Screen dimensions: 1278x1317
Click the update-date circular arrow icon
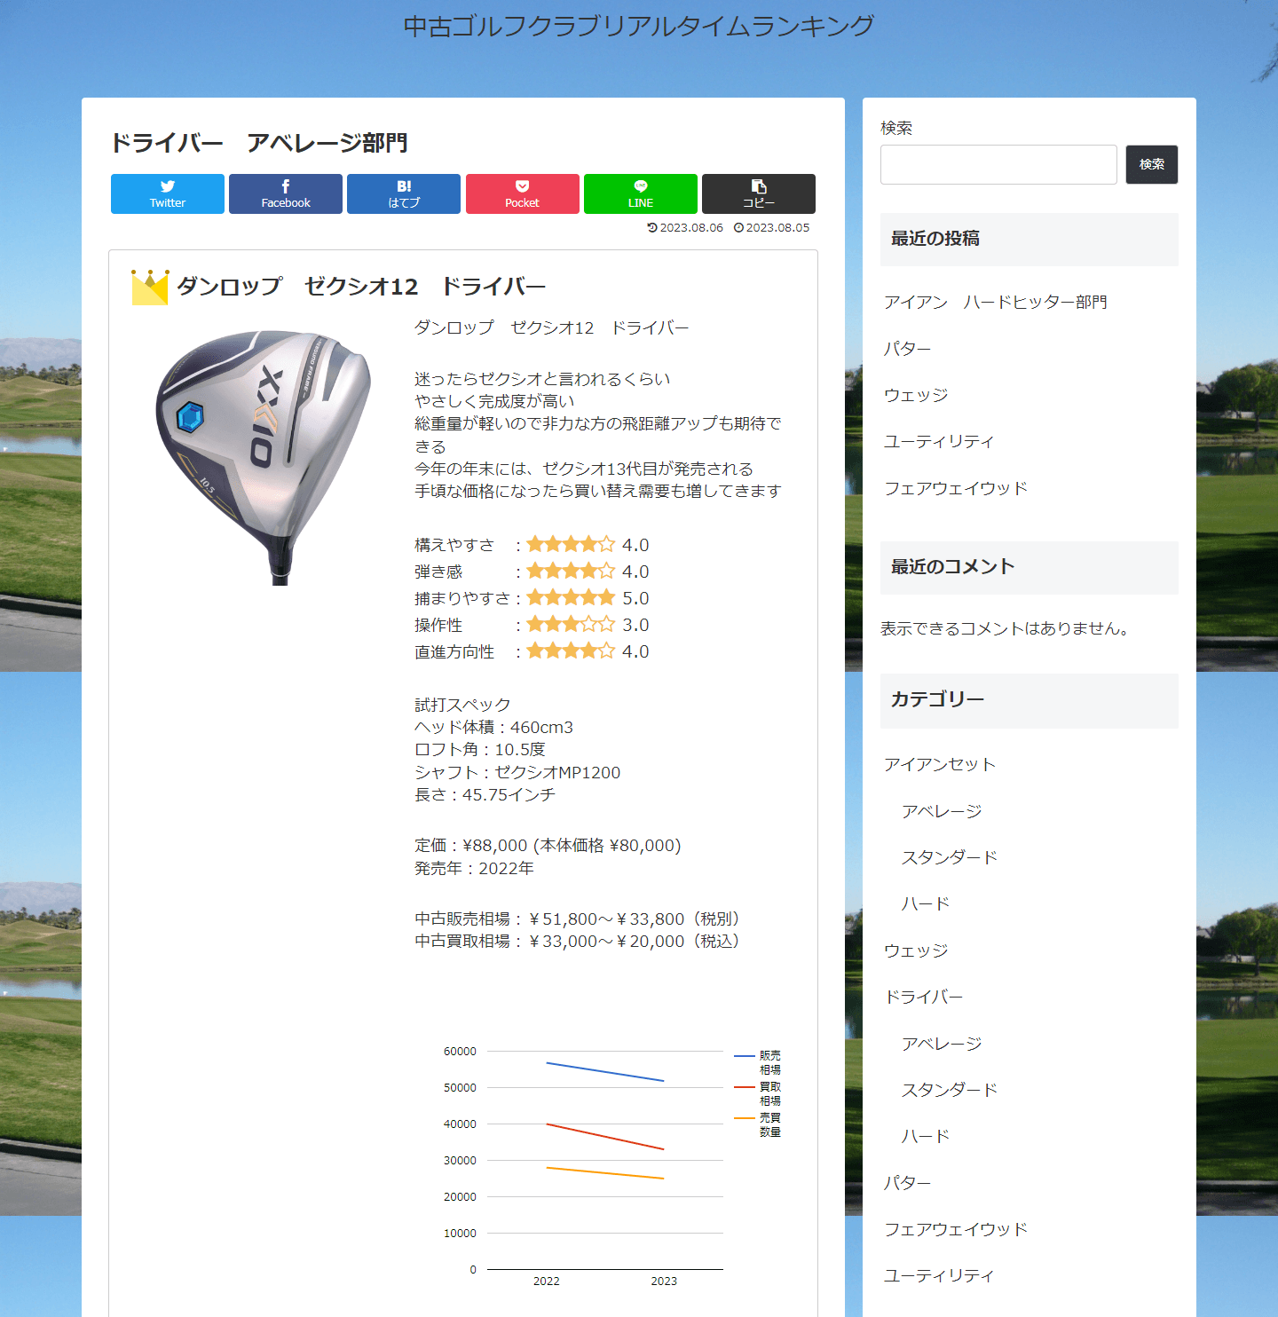click(651, 227)
